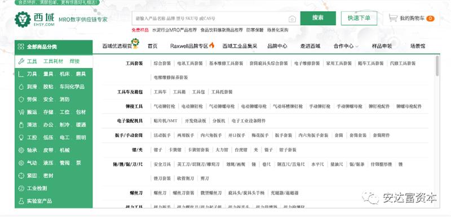Click the icon beside 刀具 category row
This screenshot has width=451, height=217.
[21, 74]
